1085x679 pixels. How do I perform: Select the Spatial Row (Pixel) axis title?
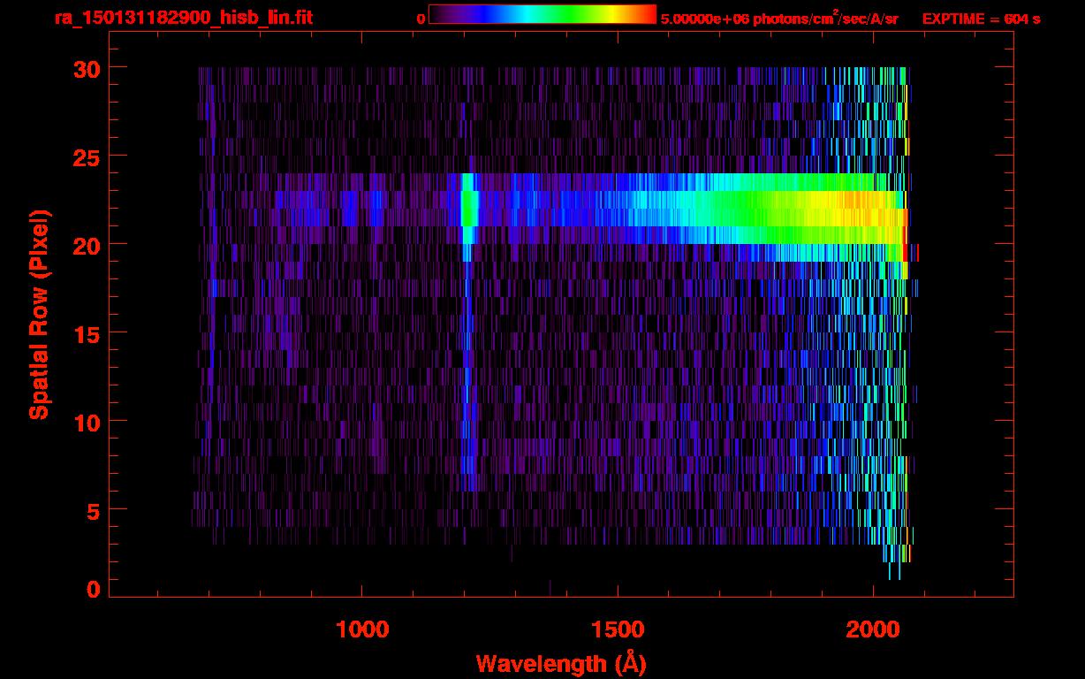pos(39,314)
